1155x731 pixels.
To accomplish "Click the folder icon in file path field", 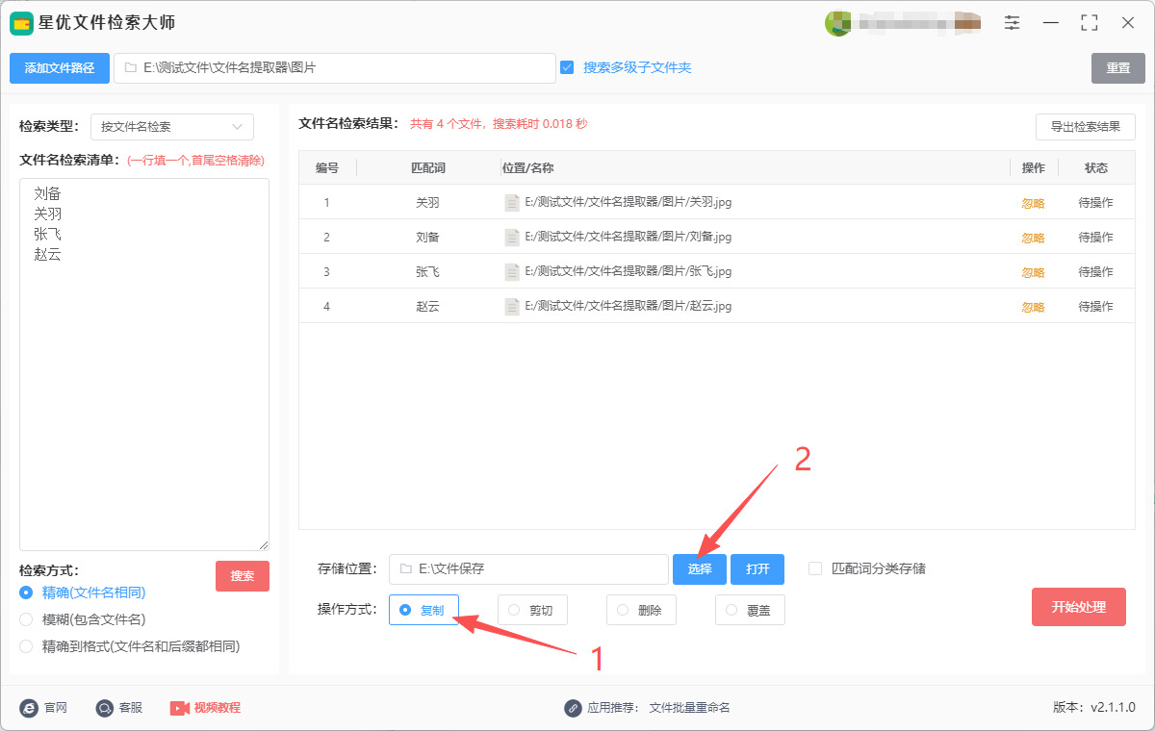I will 130,68.
